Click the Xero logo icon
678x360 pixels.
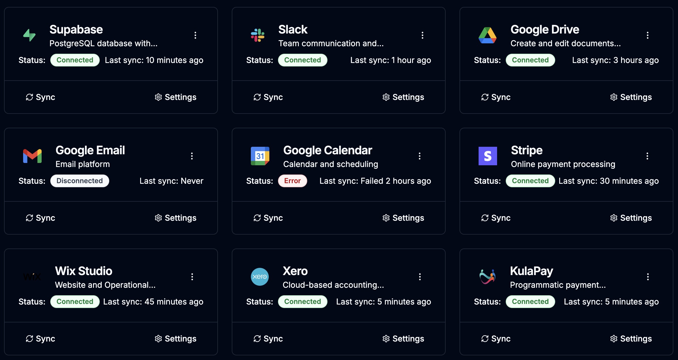260,277
